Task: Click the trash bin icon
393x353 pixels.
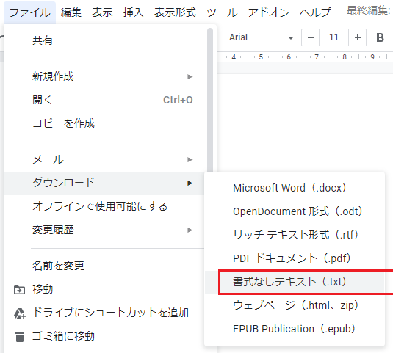Action: [20, 336]
